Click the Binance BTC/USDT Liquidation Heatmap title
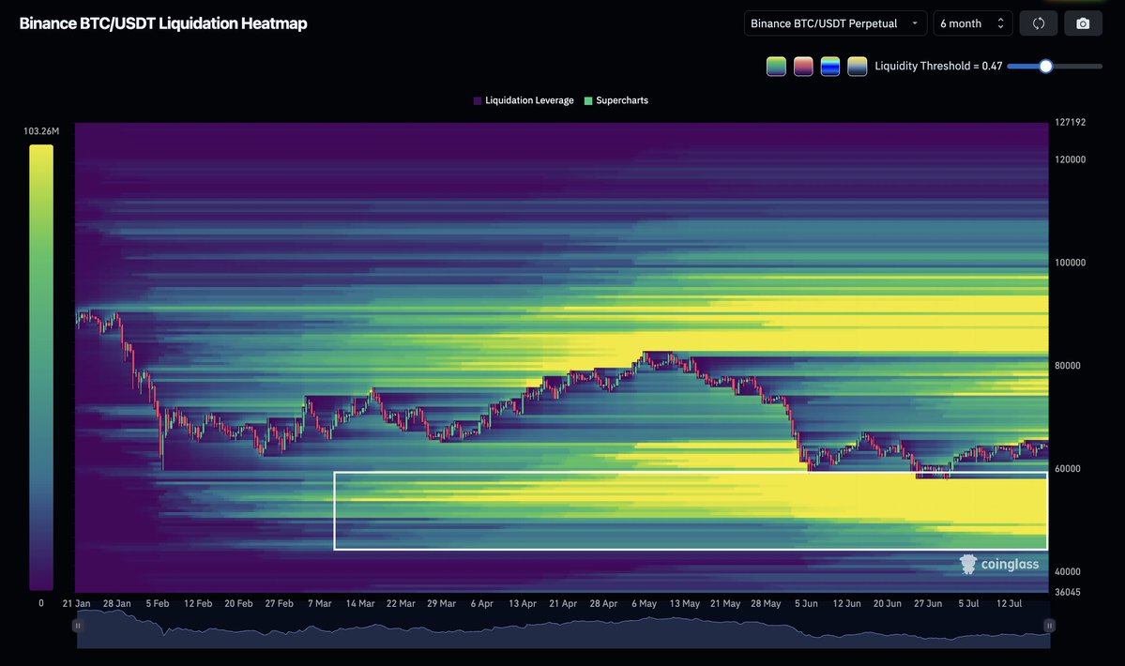The width and height of the screenshot is (1125, 666). pos(163,23)
